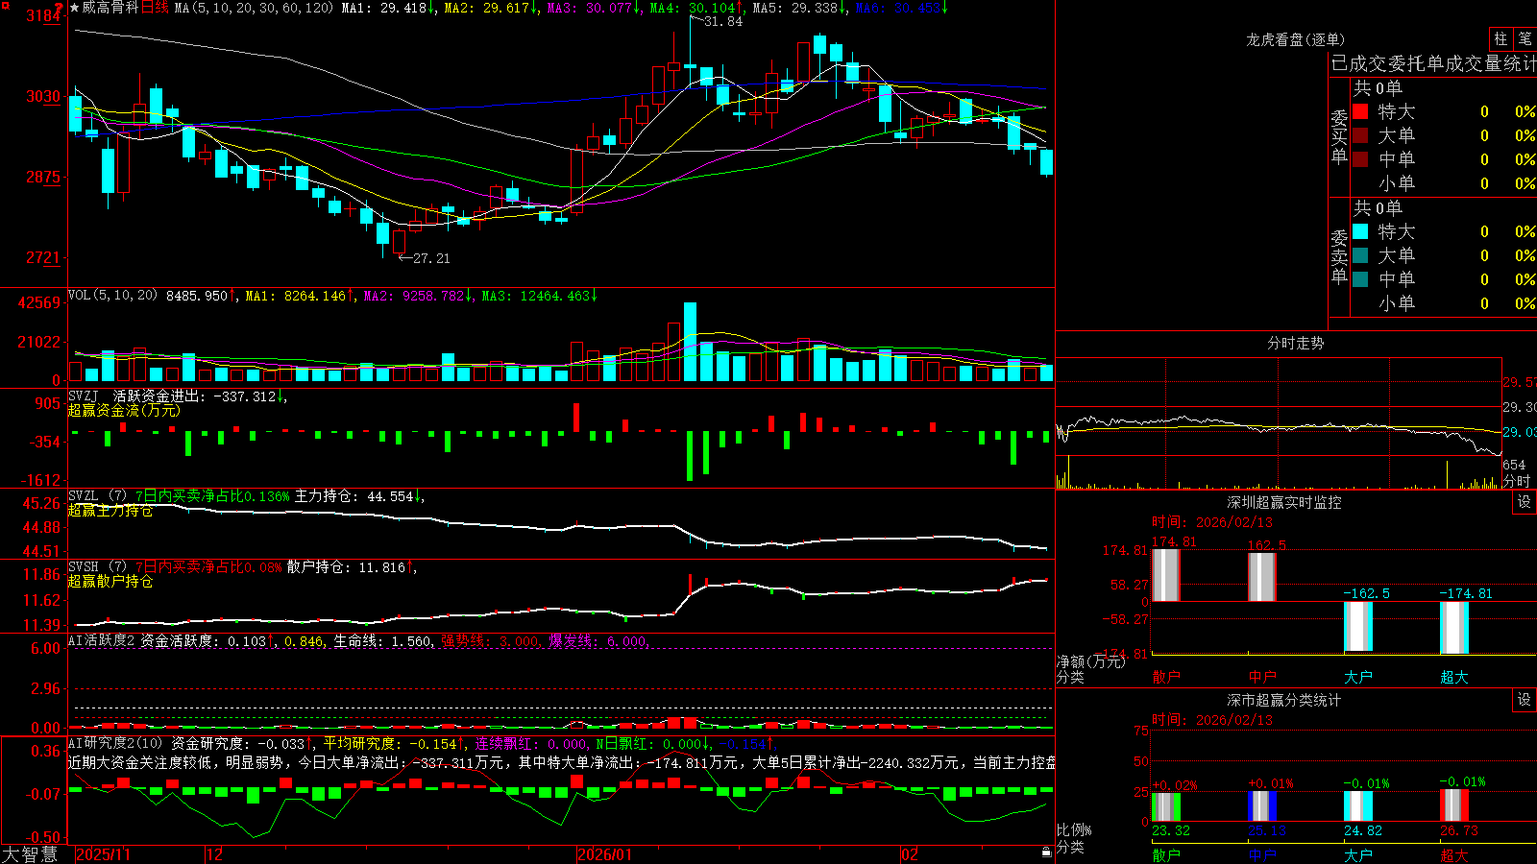Viewport: 1537px width, 864px height.
Task: Click the star icon before 威高骨科
Action: point(74,8)
